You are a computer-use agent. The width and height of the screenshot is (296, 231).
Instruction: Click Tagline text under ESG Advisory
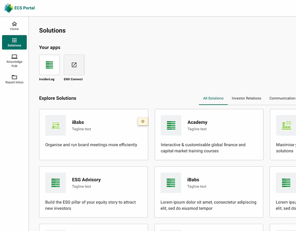point(81,186)
